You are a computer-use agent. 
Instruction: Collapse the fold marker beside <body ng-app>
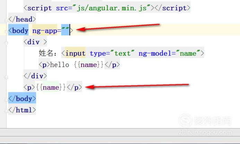coord(6,32)
